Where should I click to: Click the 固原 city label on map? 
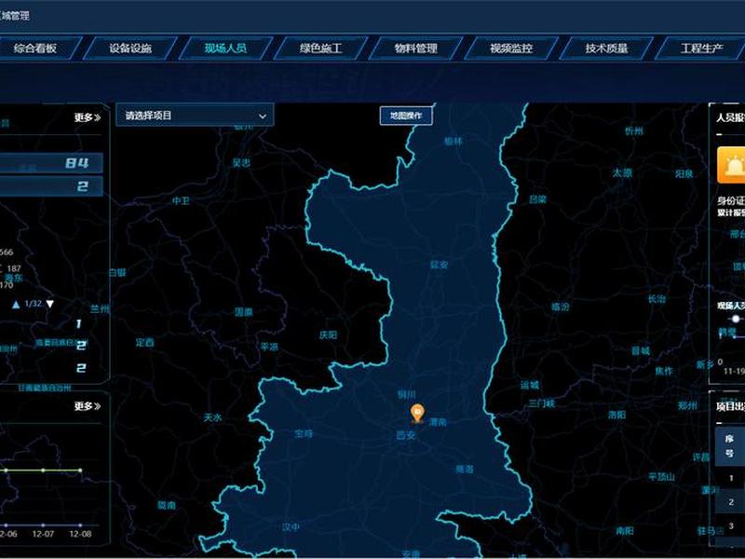tap(244, 312)
